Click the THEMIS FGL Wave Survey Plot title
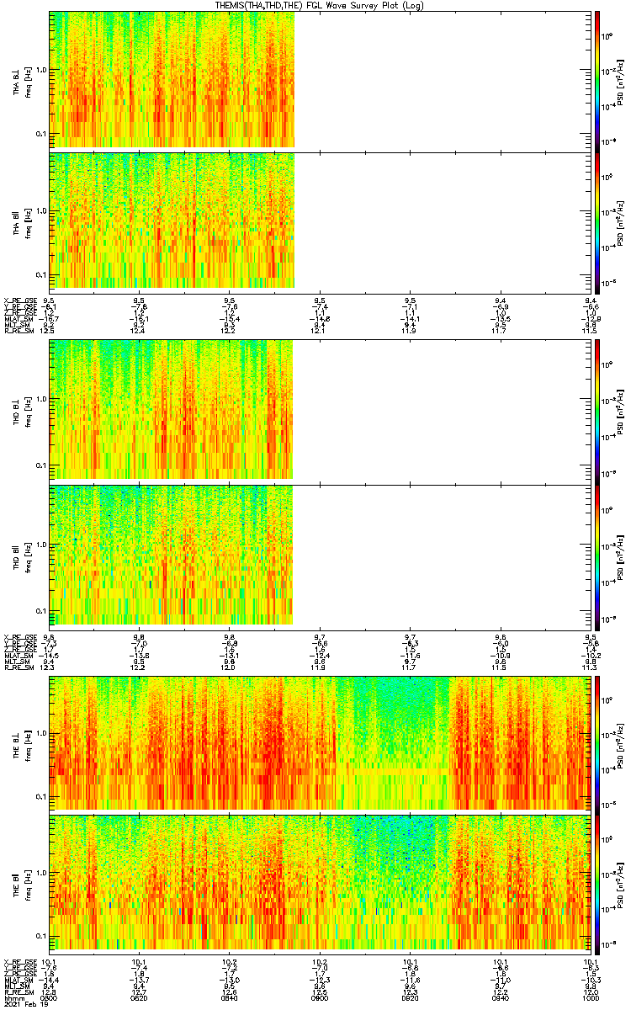 (321, 5)
